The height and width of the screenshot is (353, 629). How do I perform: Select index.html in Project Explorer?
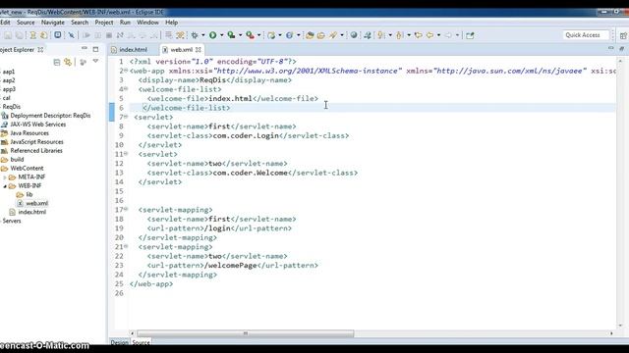point(31,212)
